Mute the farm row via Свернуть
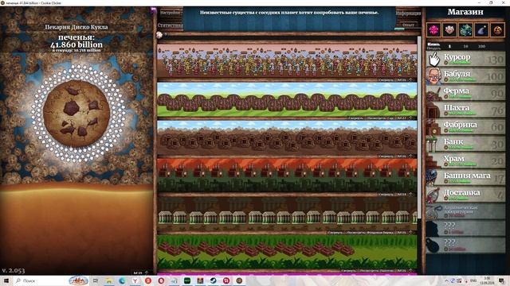 [355, 118]
